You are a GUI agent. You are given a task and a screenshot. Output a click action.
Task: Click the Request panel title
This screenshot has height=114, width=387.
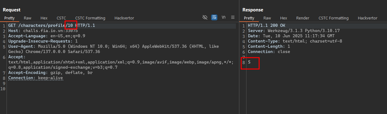coord(11,10)
